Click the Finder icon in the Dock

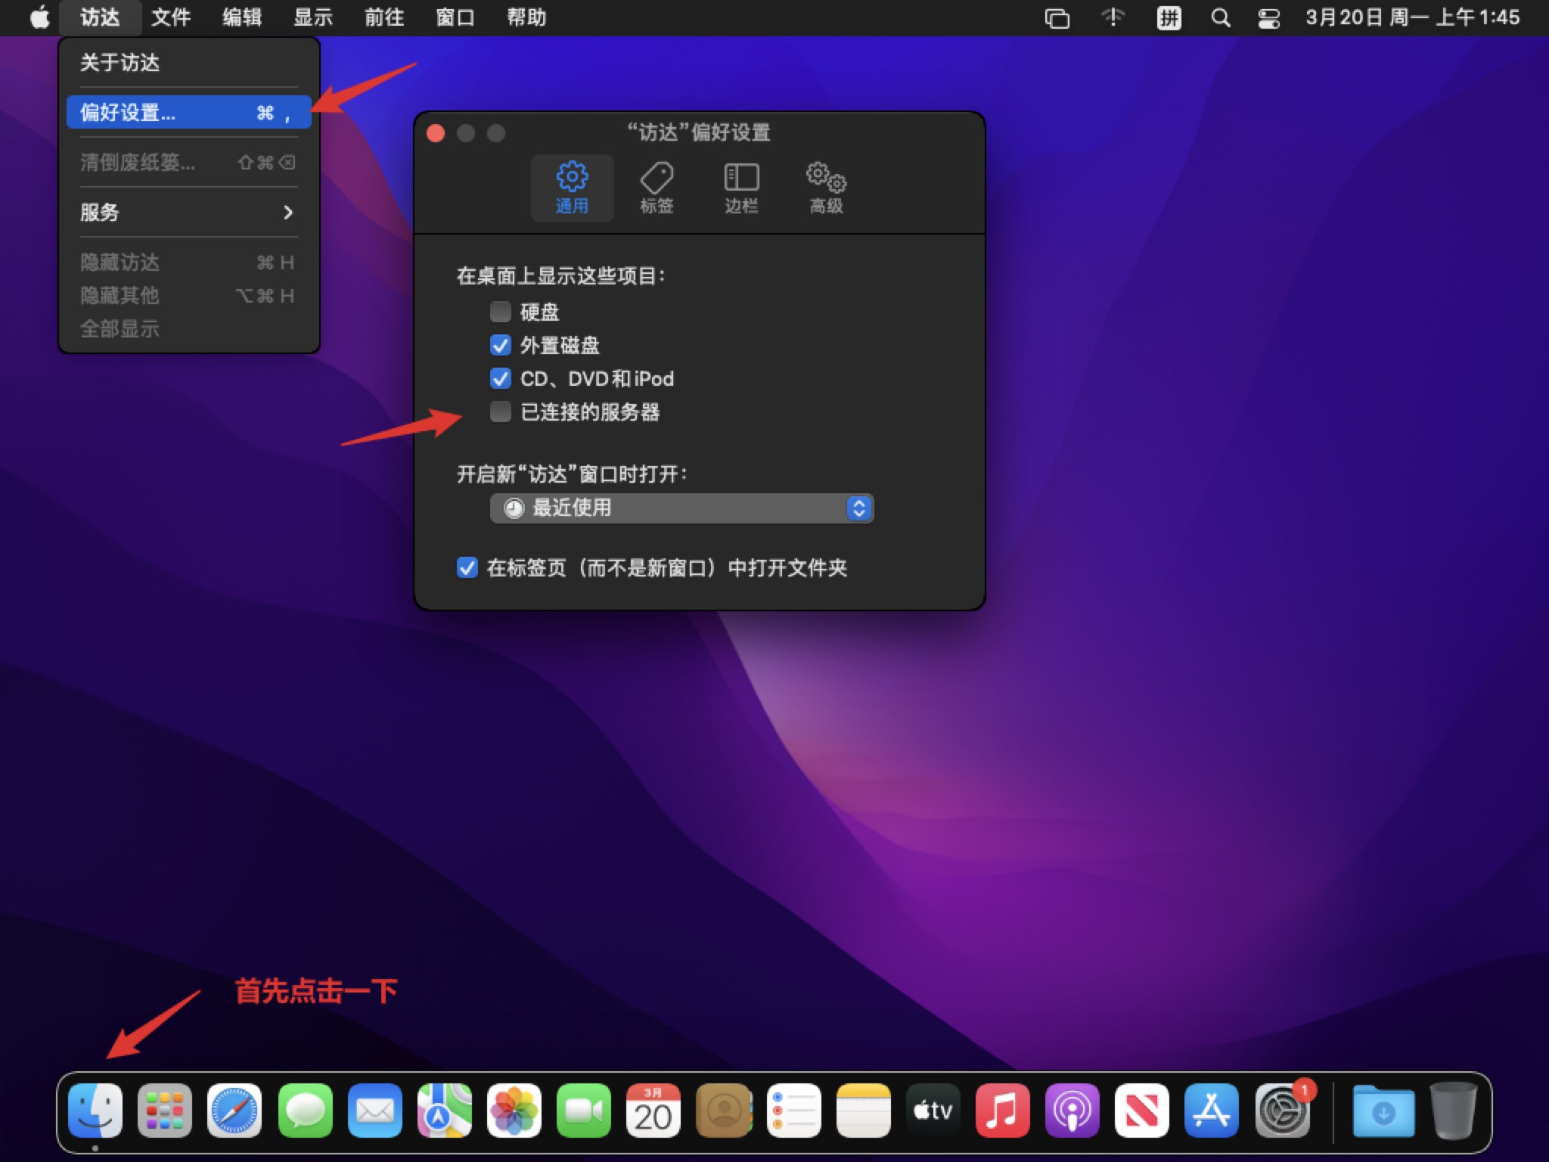pyautogui.click(x=95, y=1111)
